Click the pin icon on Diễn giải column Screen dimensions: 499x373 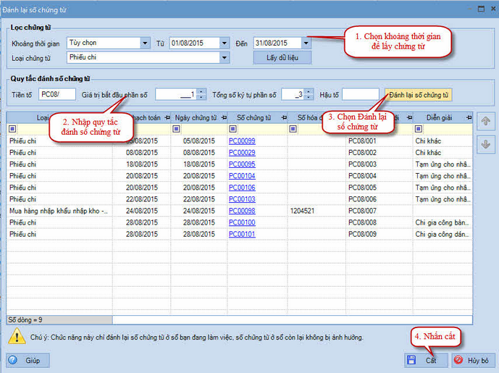469,118
